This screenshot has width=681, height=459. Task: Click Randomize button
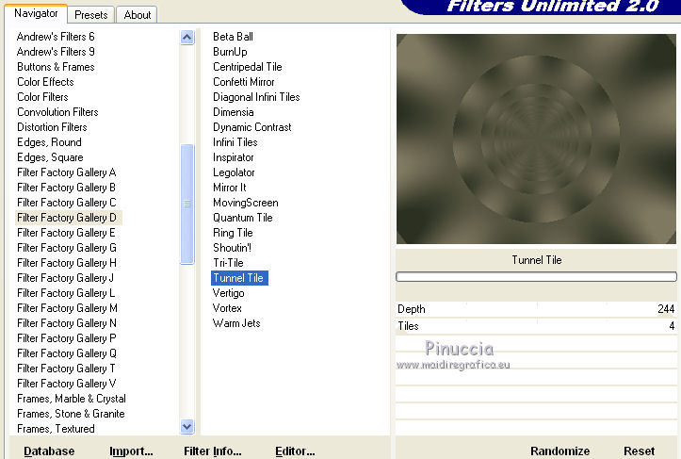[x=559, y=451]
